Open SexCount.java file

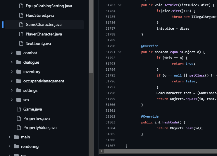[x=38, y=43]
